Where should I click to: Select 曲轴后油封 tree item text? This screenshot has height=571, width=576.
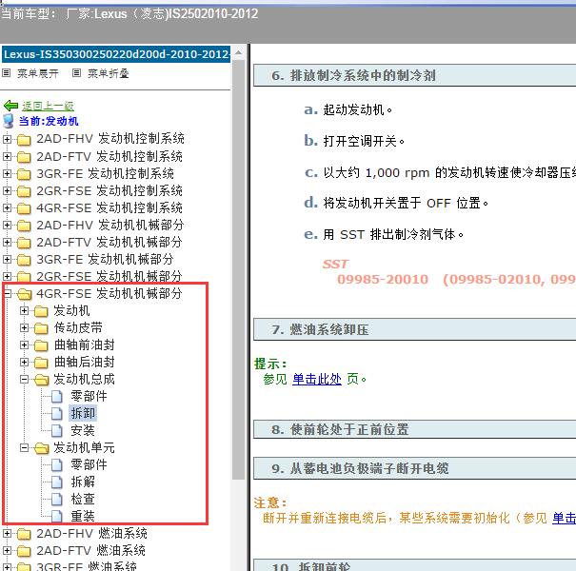tap(84, 362)
